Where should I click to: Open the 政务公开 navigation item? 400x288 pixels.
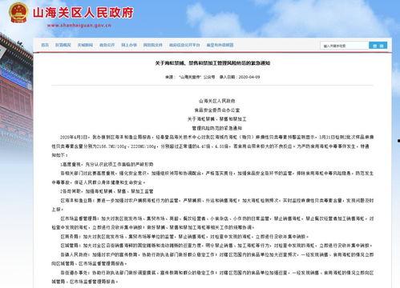(x=107, y=45)
